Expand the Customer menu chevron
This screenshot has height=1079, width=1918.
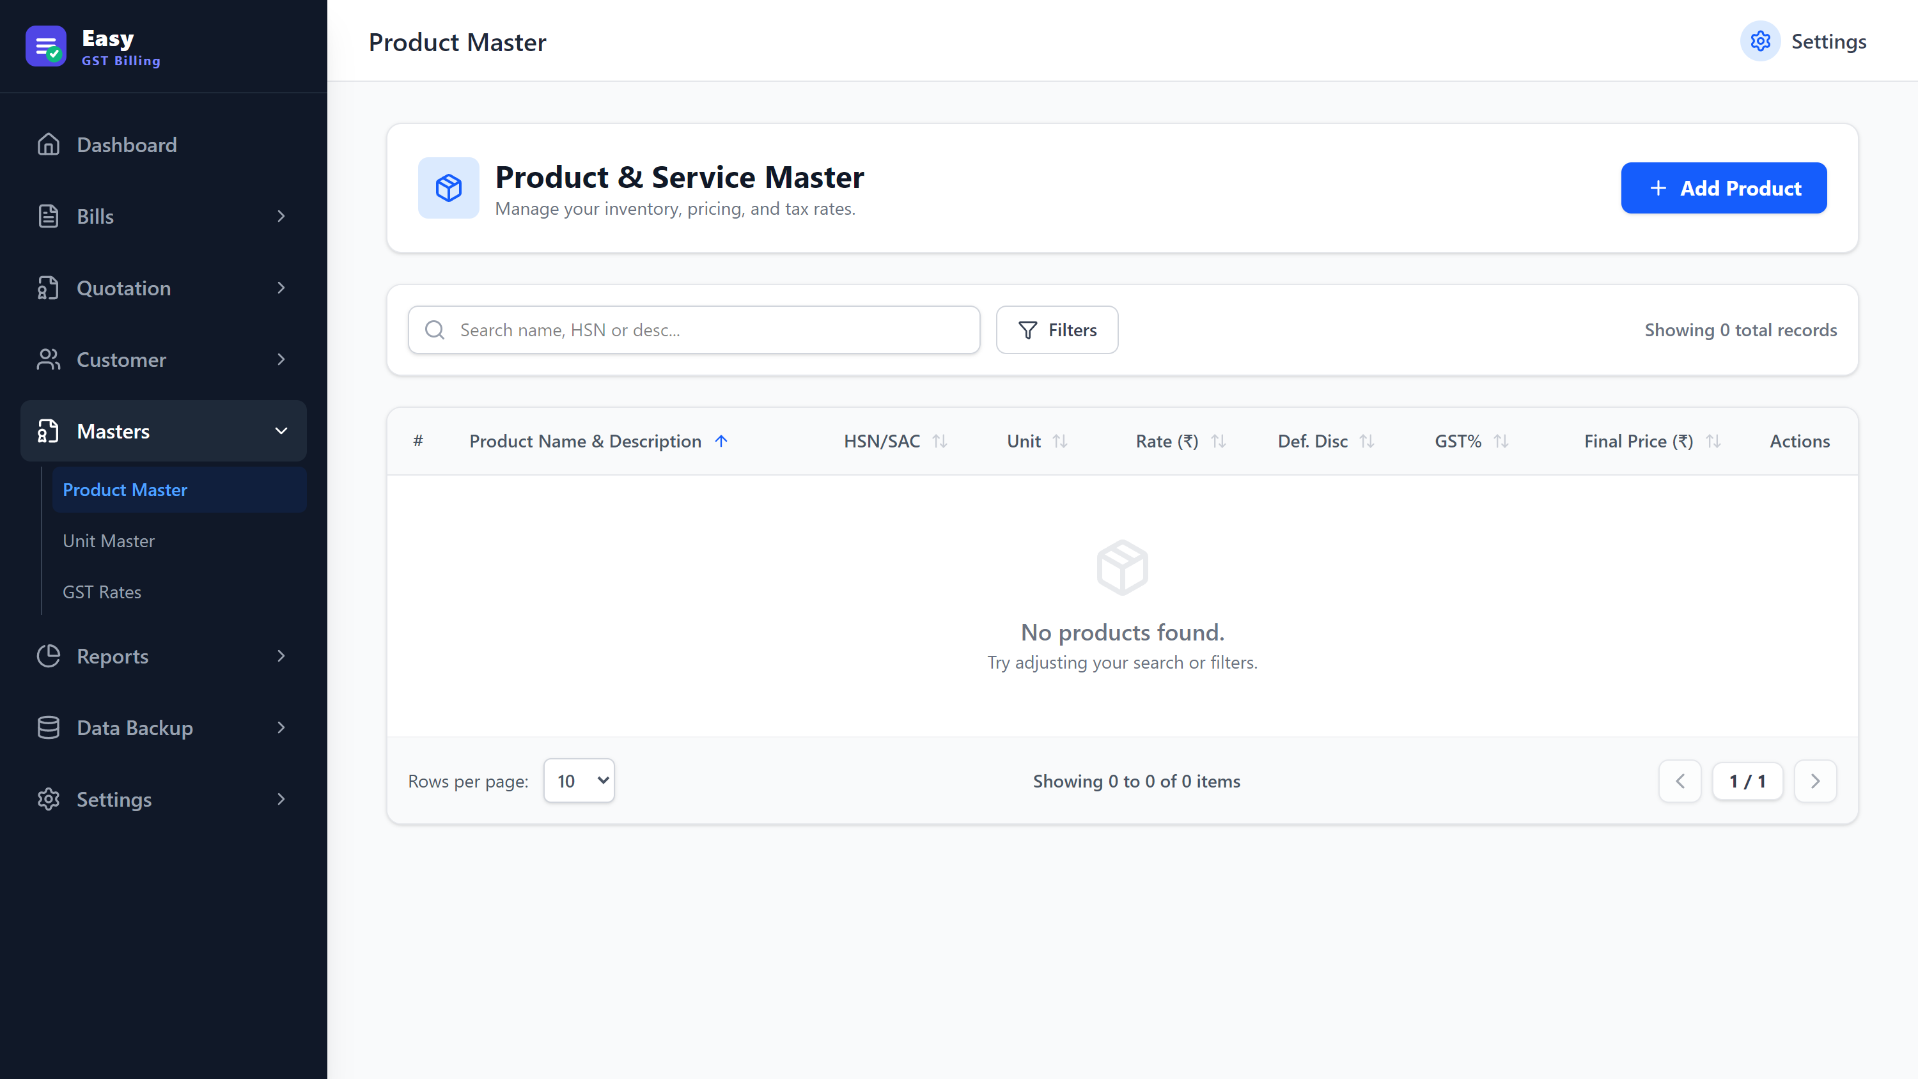[x=281, y=360]
